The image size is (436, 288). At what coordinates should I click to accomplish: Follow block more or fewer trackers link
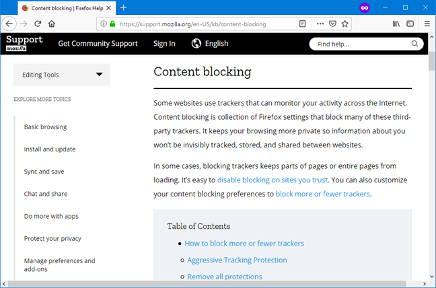(322, 194)
